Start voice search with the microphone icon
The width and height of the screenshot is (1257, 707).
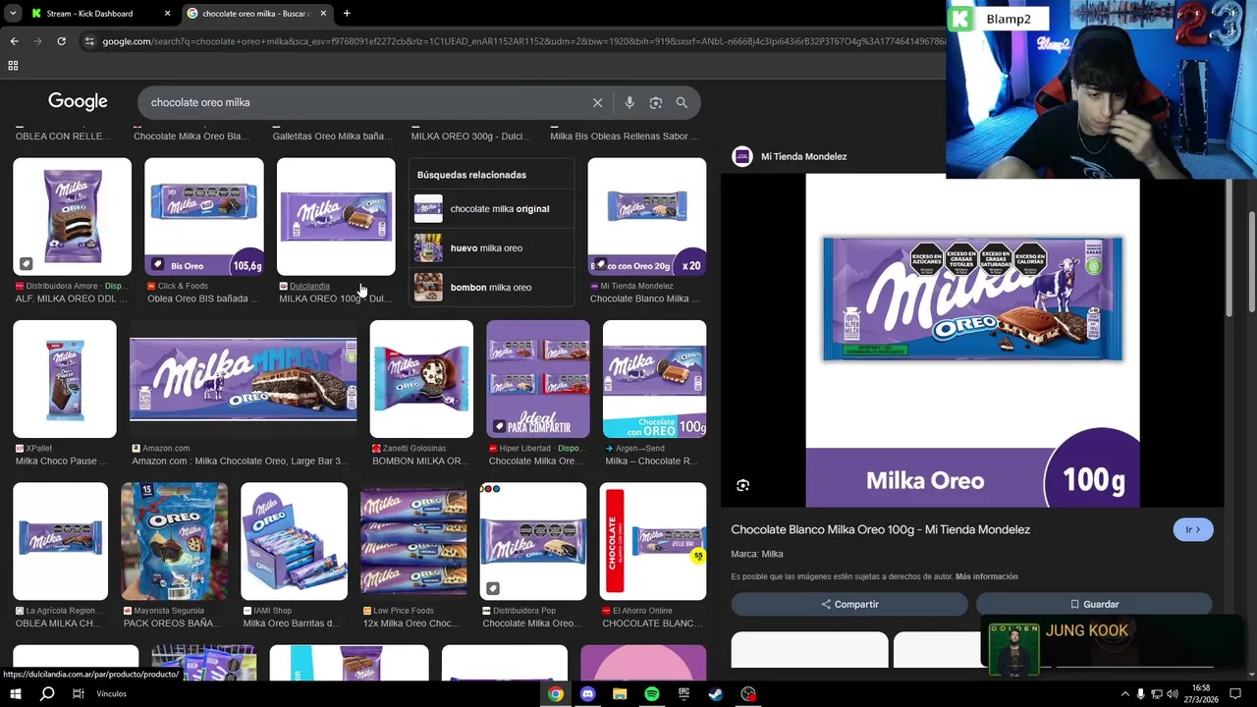coord(629,102)
